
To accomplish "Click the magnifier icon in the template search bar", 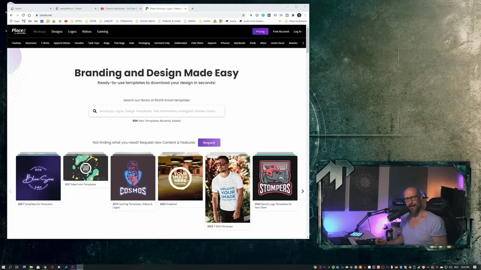I will pyautogui.click(x=94, y=111).
